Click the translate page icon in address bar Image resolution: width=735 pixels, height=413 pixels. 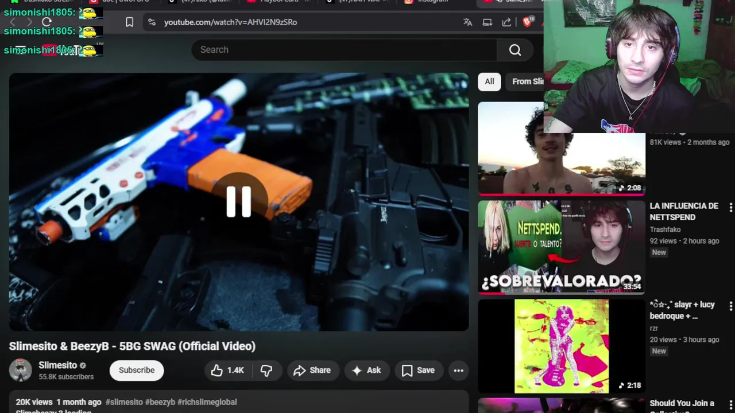(x=468, y=22)
